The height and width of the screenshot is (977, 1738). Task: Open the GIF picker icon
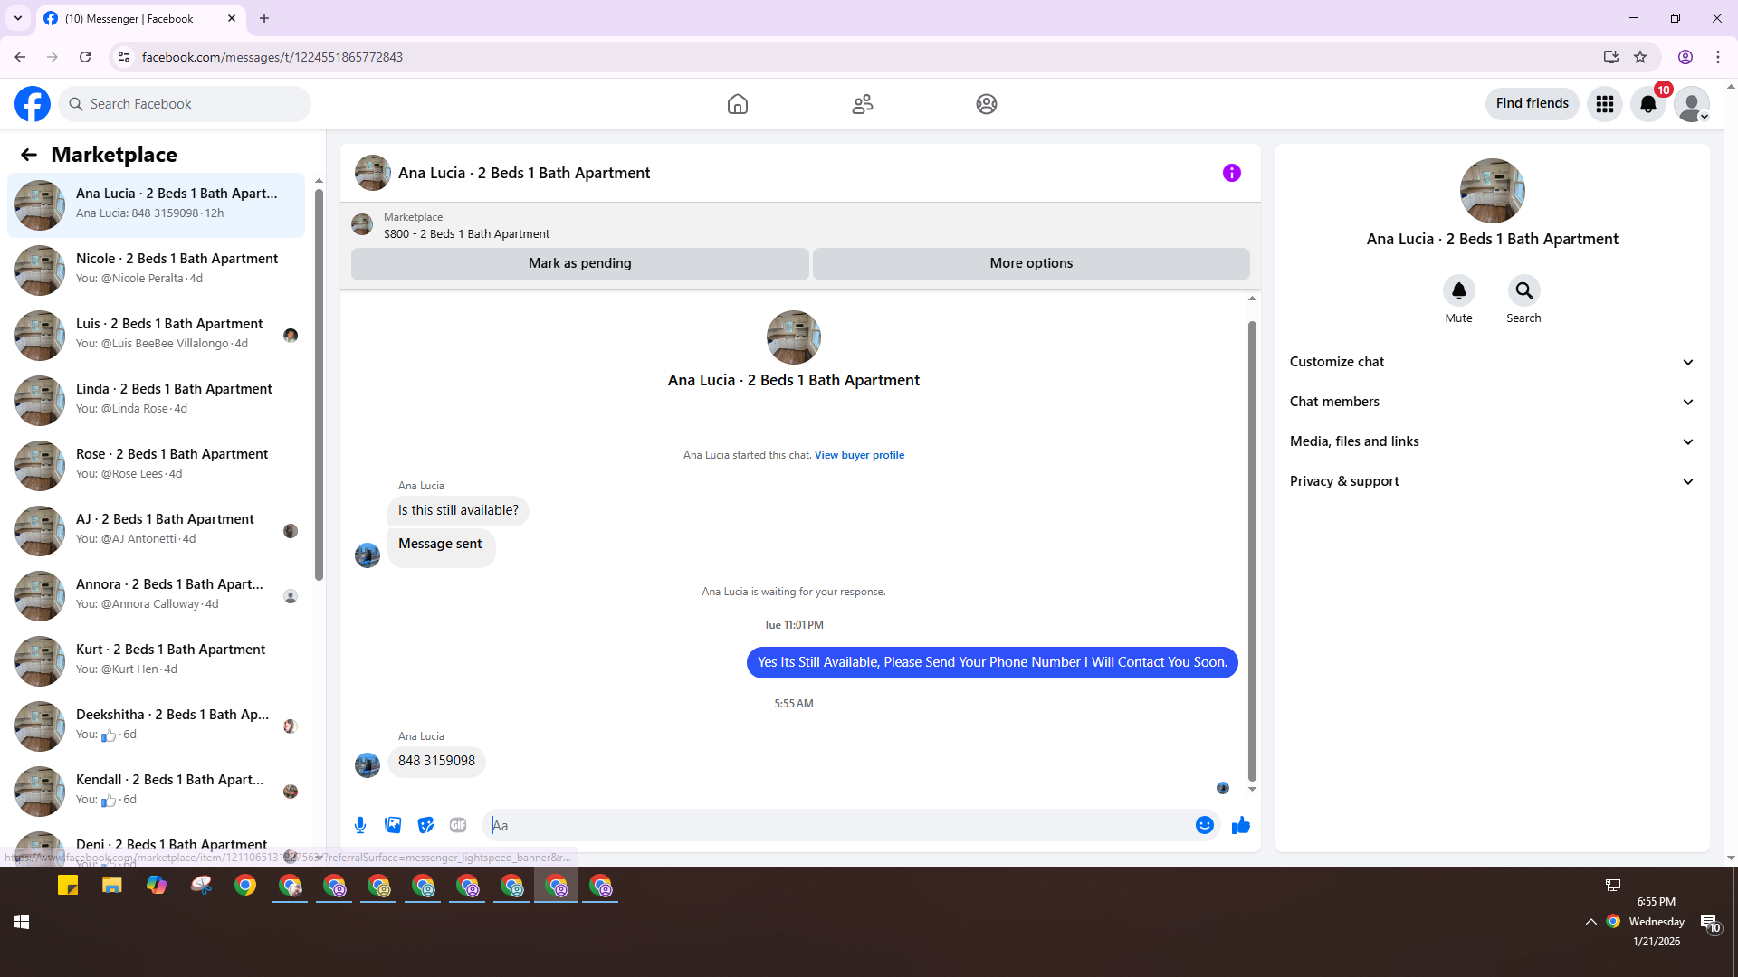(458, 825)
